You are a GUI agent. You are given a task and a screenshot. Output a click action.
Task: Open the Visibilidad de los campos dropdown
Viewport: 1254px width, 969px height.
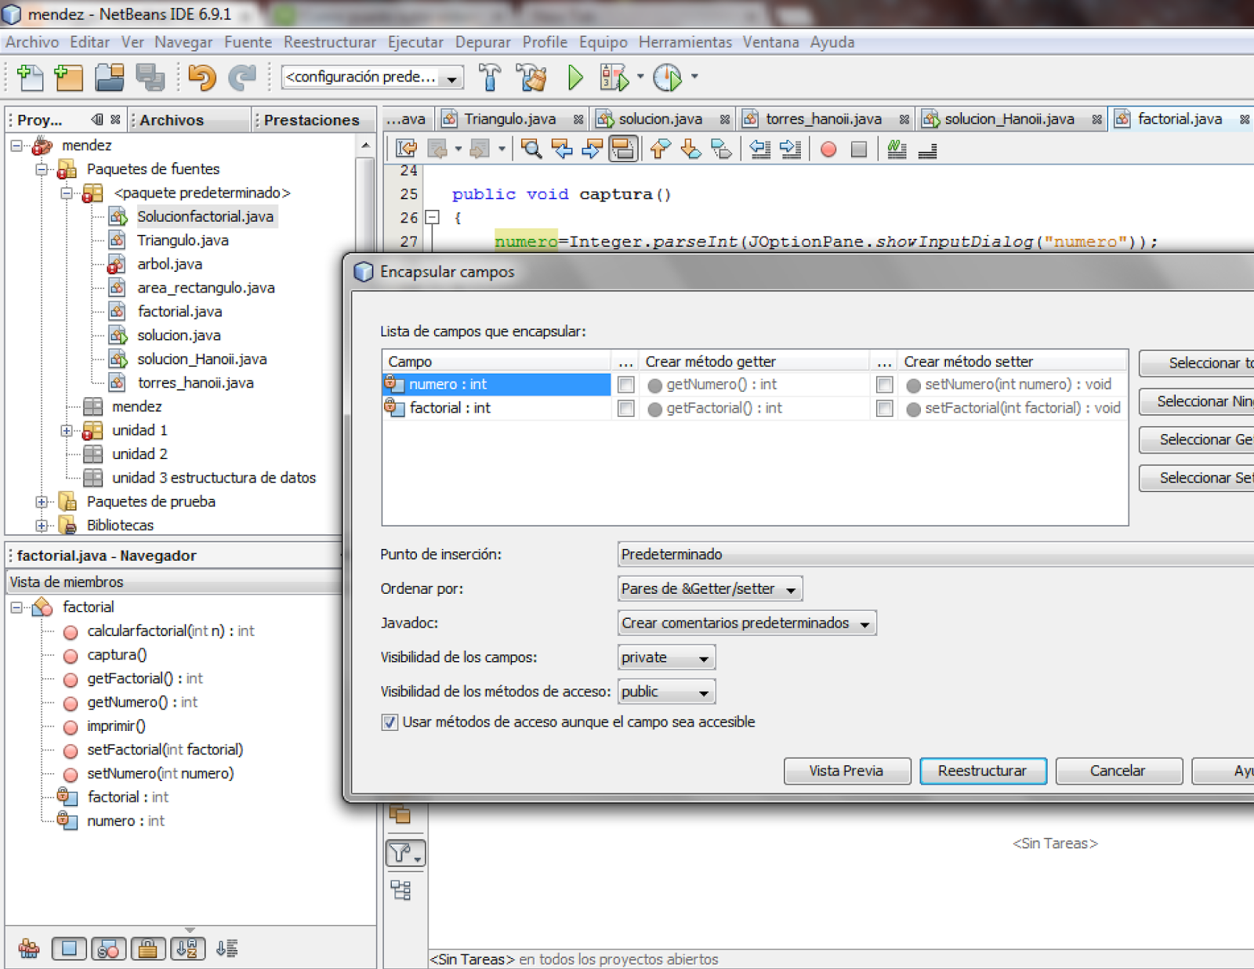tap(703, 657)
